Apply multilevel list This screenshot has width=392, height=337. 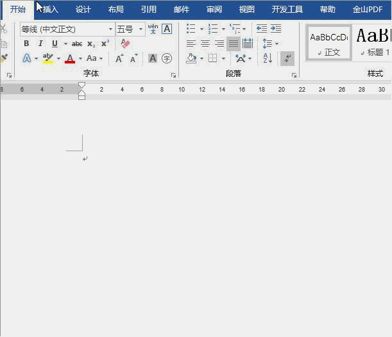coord(235,29)
